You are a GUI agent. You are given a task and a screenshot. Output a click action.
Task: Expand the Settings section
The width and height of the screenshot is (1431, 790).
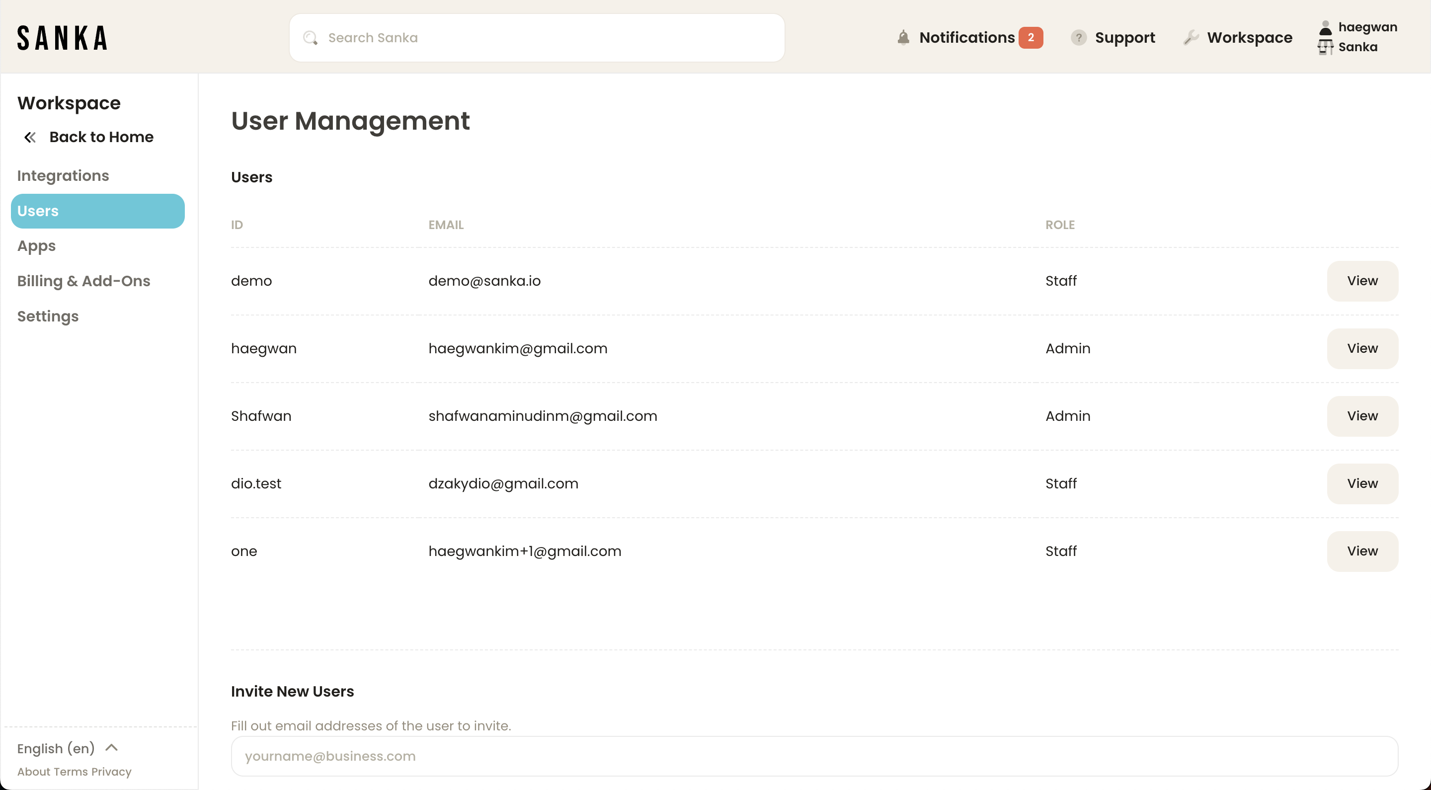point(48,315)
